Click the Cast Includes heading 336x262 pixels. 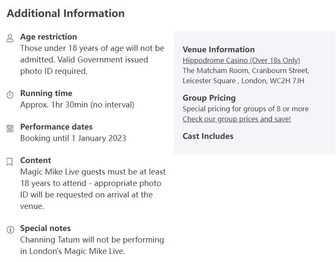(208, 136)
